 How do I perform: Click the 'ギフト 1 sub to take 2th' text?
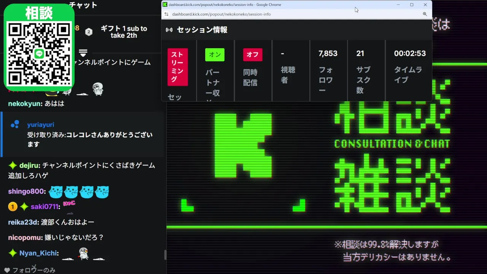pyautogui.click(x=124, y=32)
